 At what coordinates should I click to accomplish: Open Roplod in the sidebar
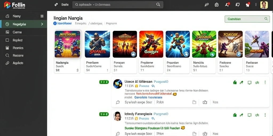(x=18, y=40)
